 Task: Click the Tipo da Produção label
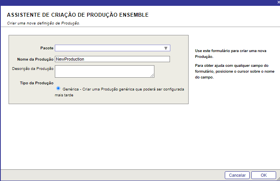[x=37, y=83]
